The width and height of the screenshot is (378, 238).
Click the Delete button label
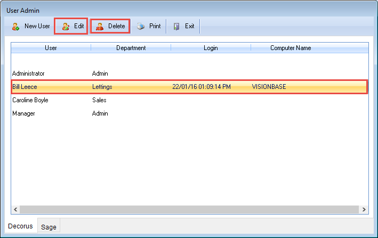point(116,26)
